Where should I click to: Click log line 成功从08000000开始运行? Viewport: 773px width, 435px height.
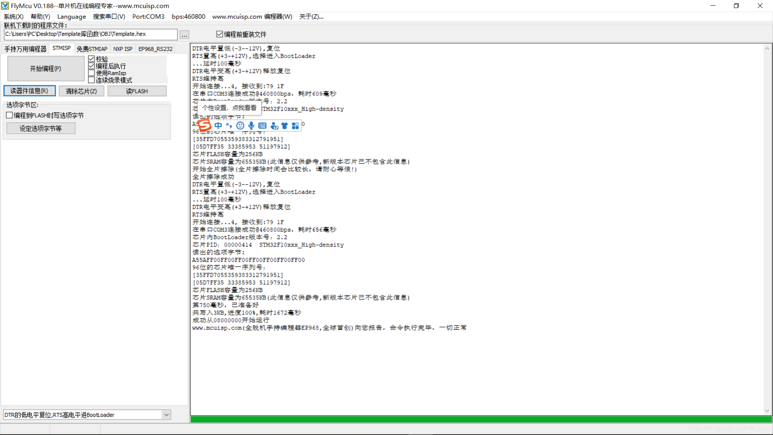coord(231,320)
